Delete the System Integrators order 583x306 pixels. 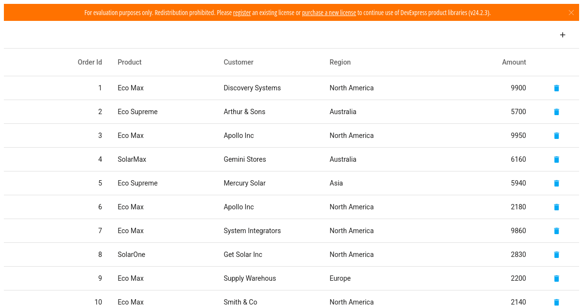point(557,231)
